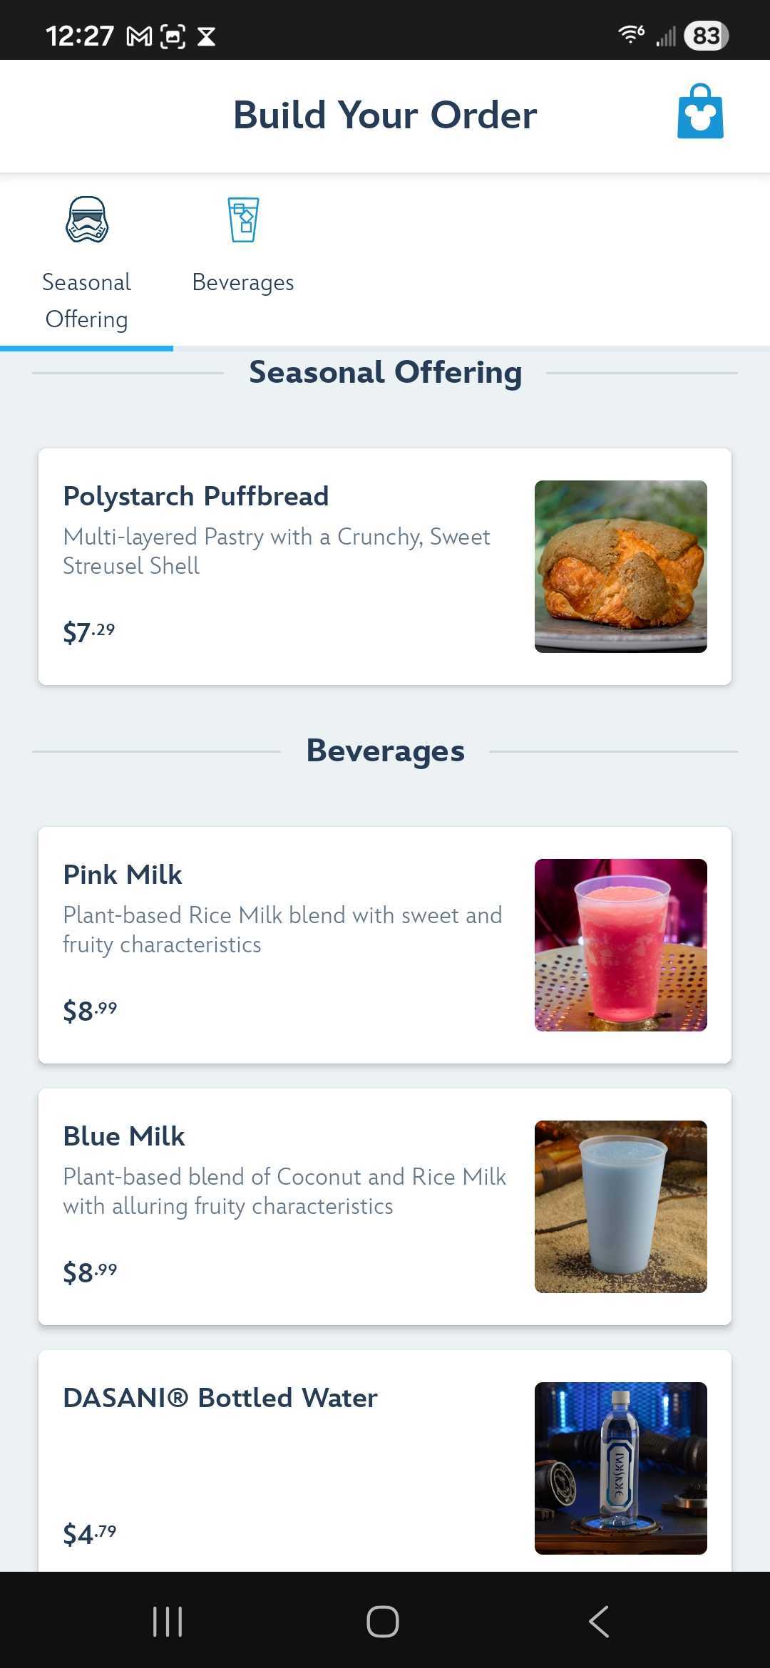Tap the DASANI water bottle photo
The image size is (770, 1668).
coord(621,1468)
